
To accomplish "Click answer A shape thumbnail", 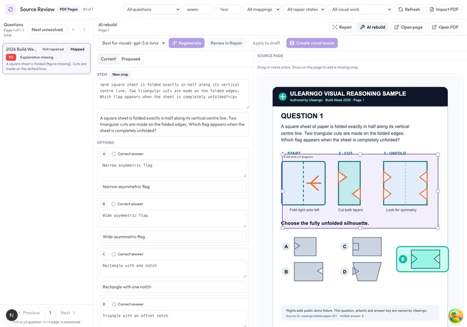I will [x=305, y=246].
